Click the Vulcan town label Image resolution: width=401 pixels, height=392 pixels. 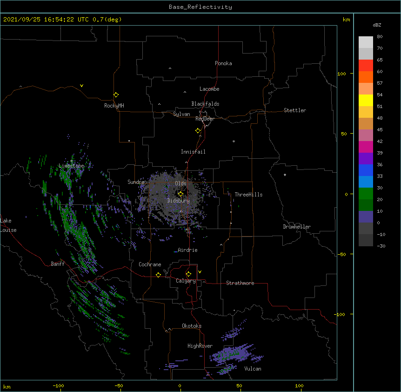253,369
